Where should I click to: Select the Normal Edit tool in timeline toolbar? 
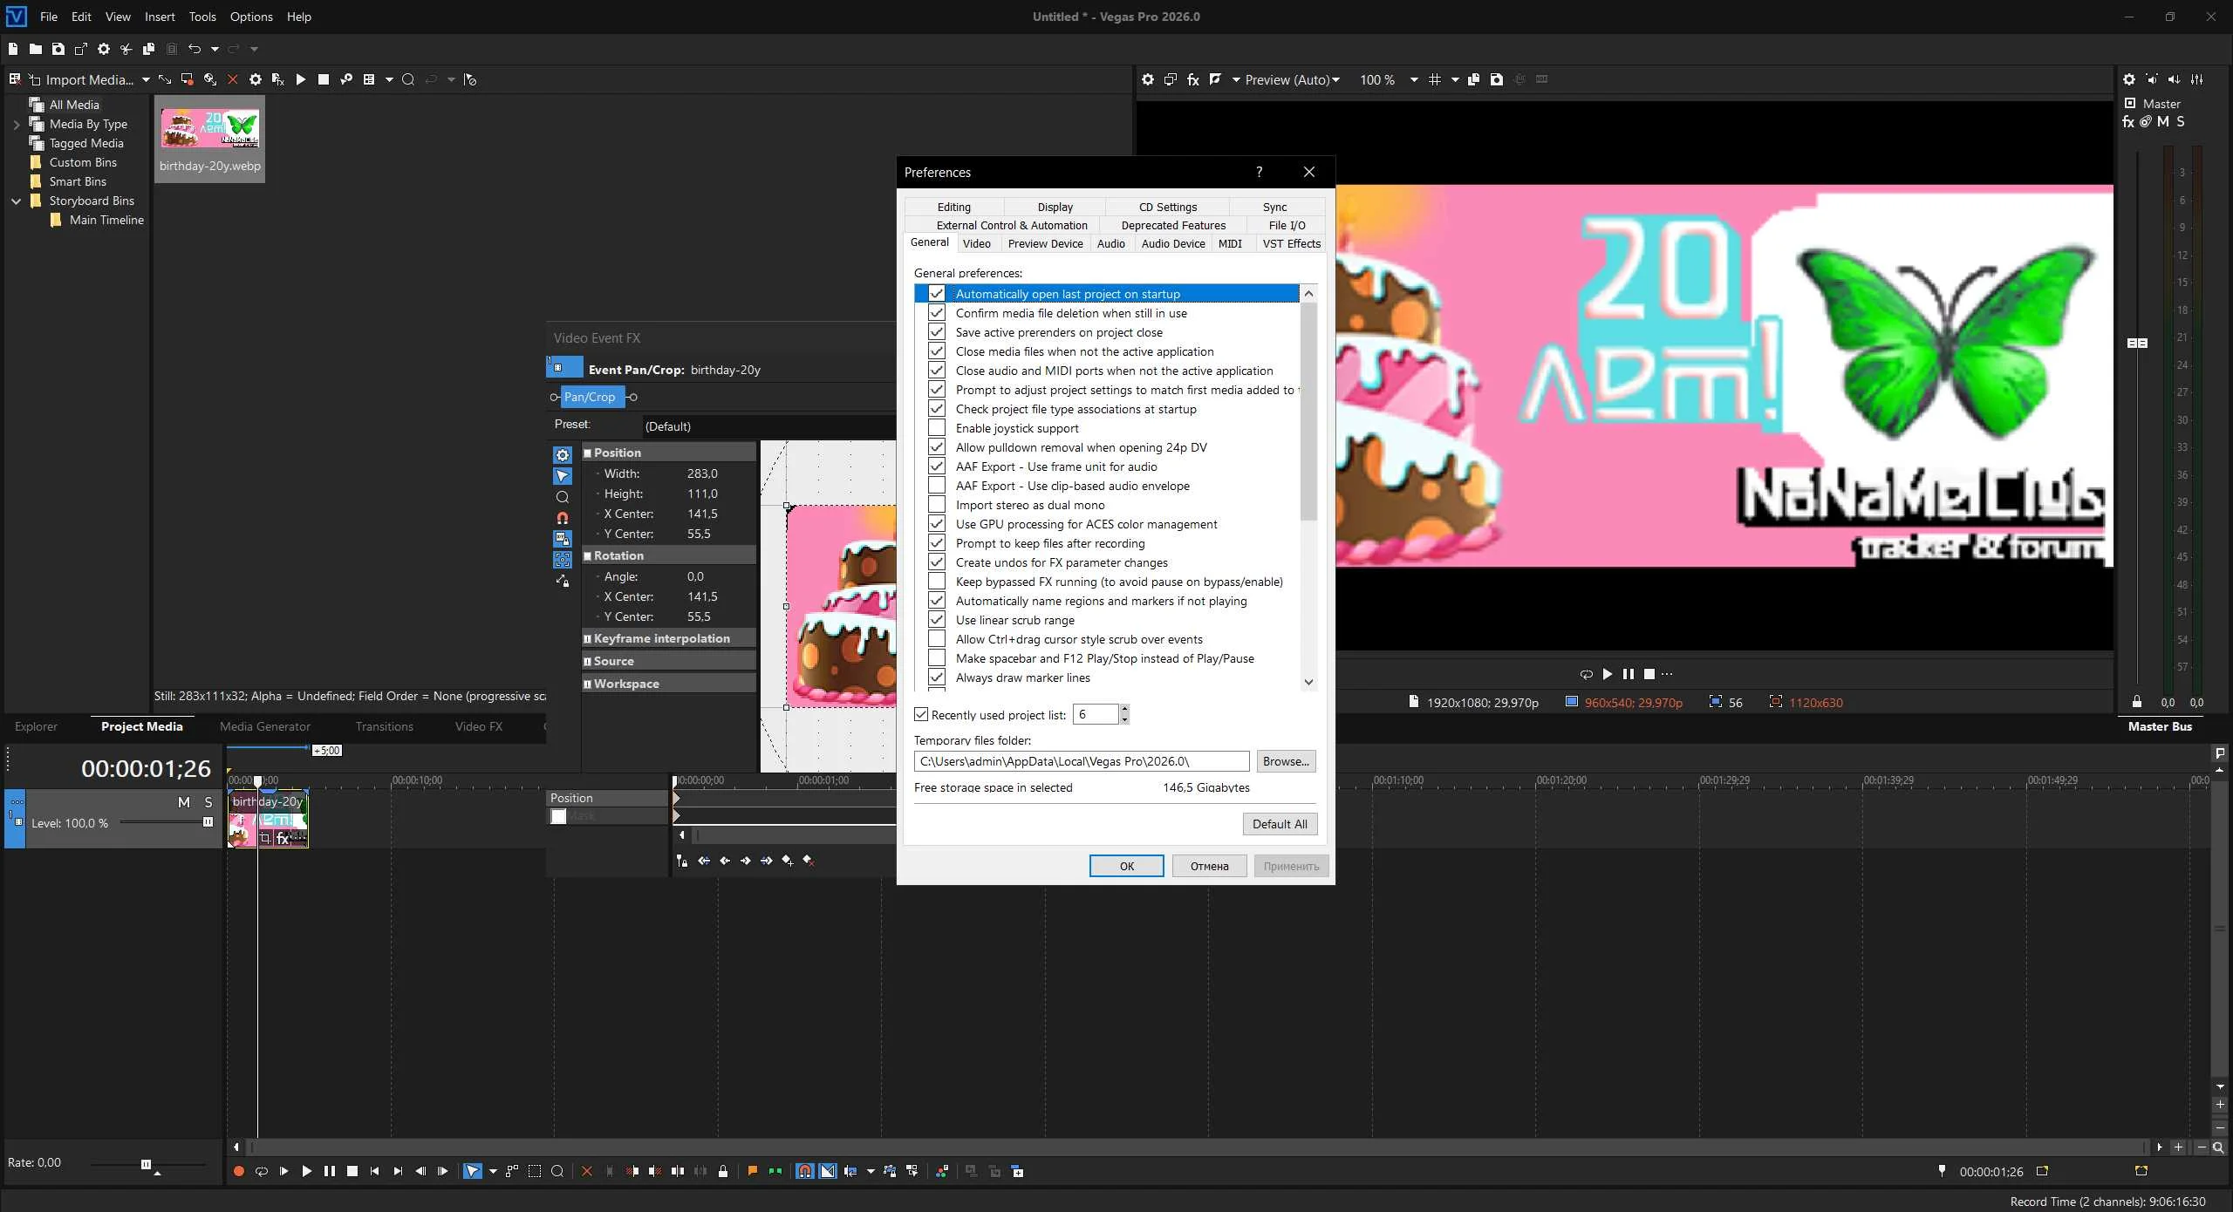472,1171
